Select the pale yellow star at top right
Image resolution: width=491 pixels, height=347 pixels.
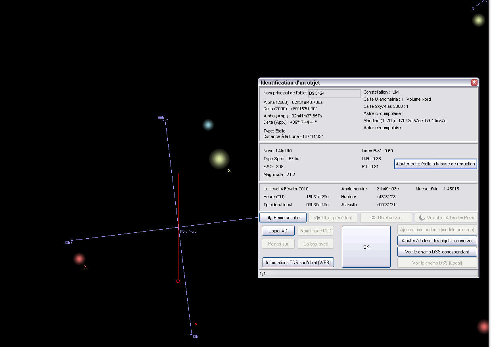(x=479, y=20)
